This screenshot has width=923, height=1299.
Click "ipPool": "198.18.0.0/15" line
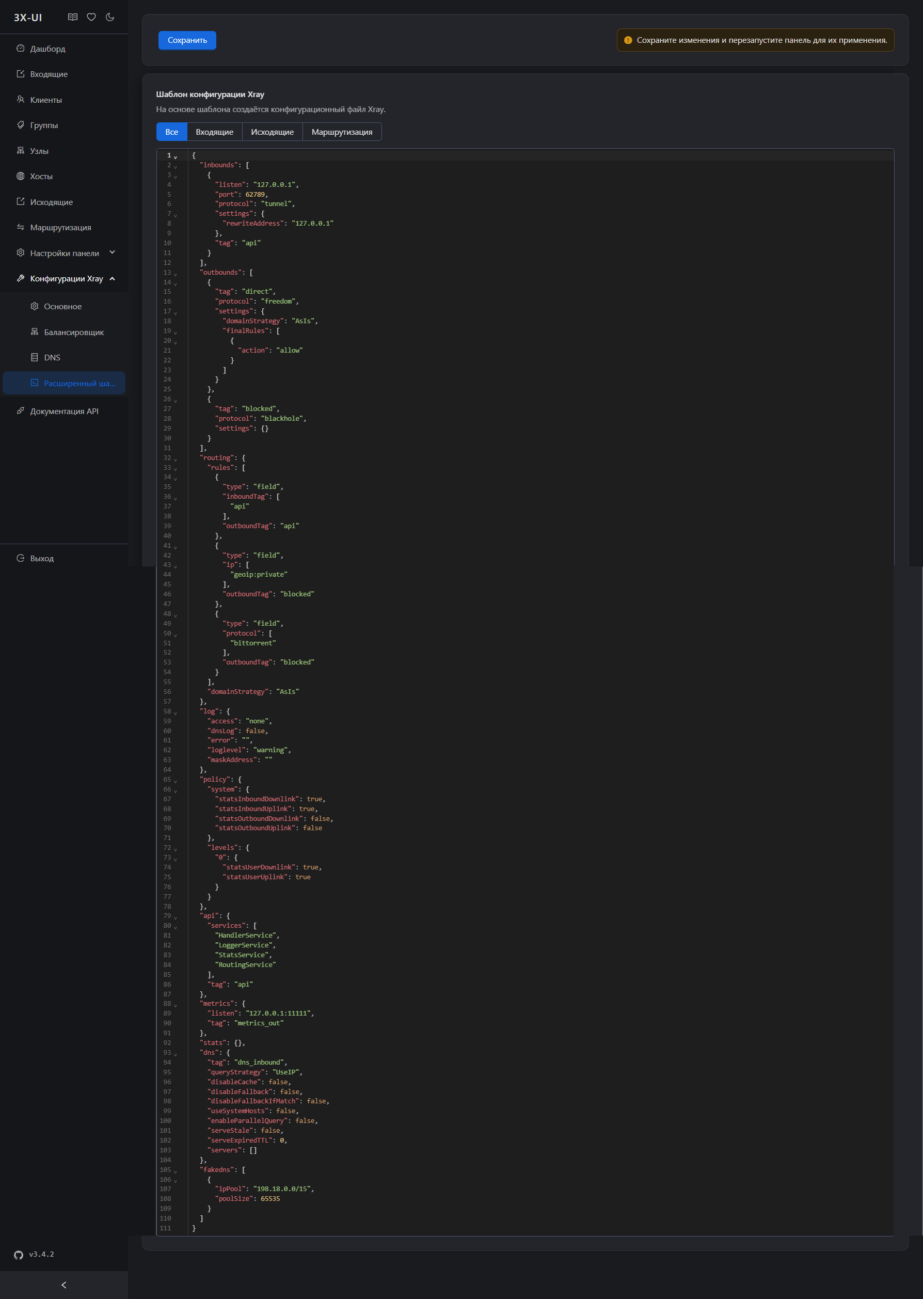pos(264,1189)
